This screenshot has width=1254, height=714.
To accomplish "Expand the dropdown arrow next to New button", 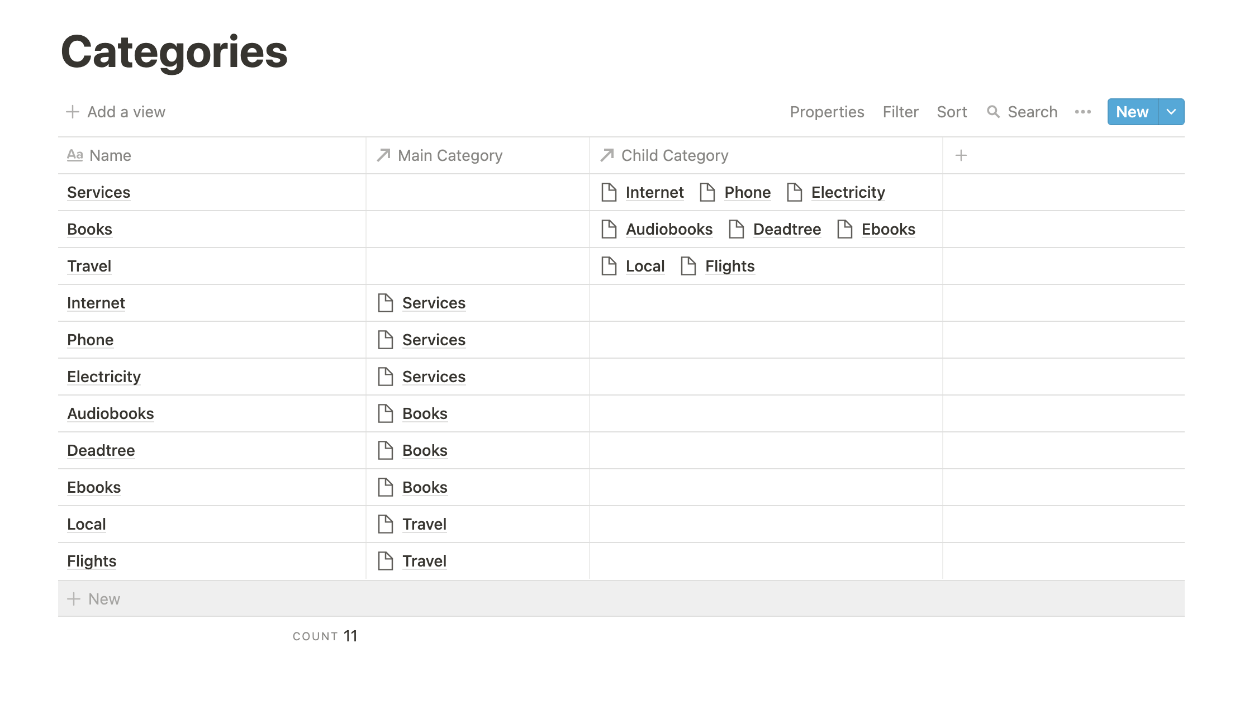I will pyautogui.click(x=1171, y=112).
